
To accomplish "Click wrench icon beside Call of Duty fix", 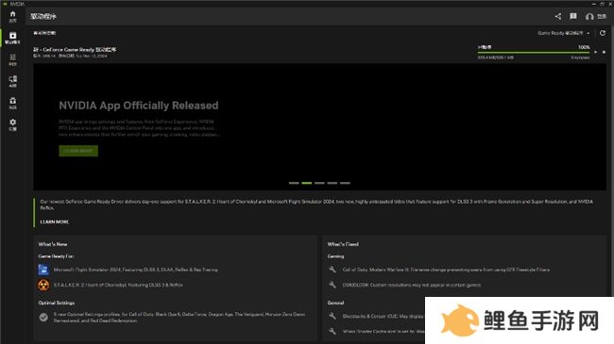I will tap(333, 270).
